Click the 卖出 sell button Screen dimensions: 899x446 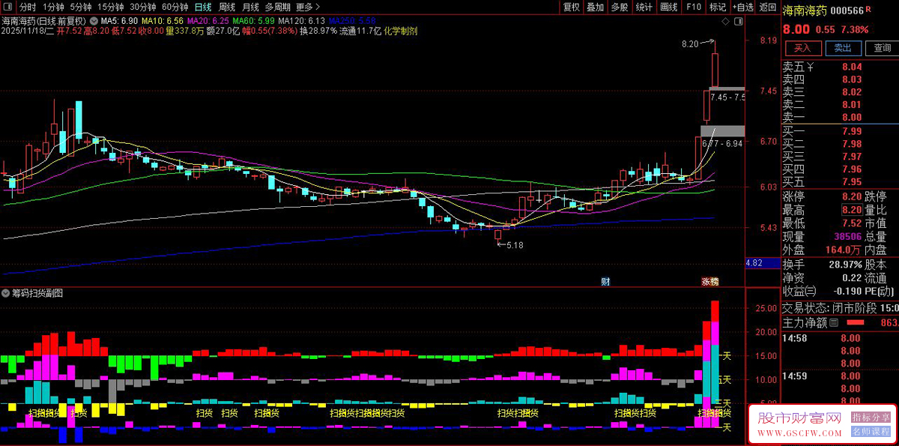[843, 48]
